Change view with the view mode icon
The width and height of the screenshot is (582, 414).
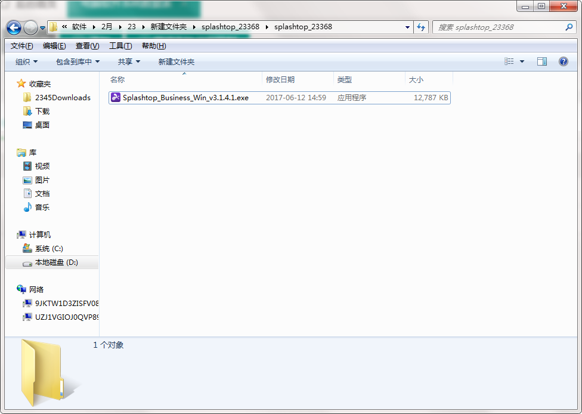pyautogui.click(x=509, y=61)
